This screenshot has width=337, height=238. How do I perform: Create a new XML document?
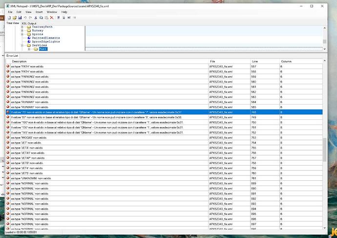point(9,18)
